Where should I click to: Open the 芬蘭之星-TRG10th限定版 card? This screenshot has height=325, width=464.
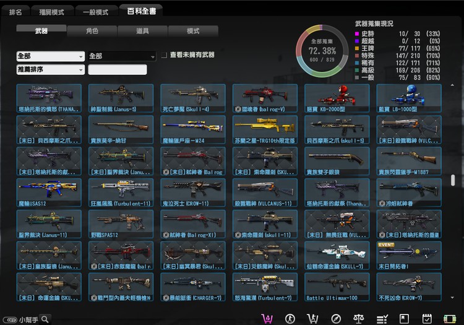click(265, 129)
